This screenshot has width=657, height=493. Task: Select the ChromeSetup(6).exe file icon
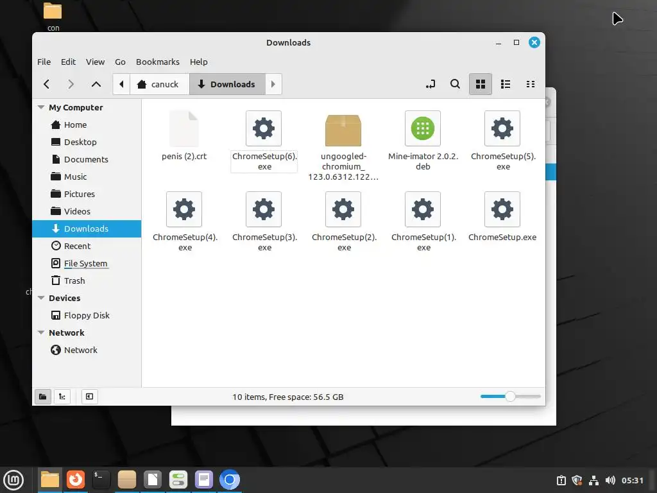point(264,128)
